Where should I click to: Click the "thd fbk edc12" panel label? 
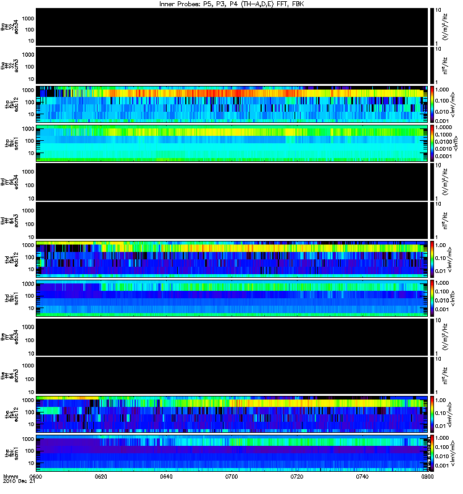click(12, 259)
